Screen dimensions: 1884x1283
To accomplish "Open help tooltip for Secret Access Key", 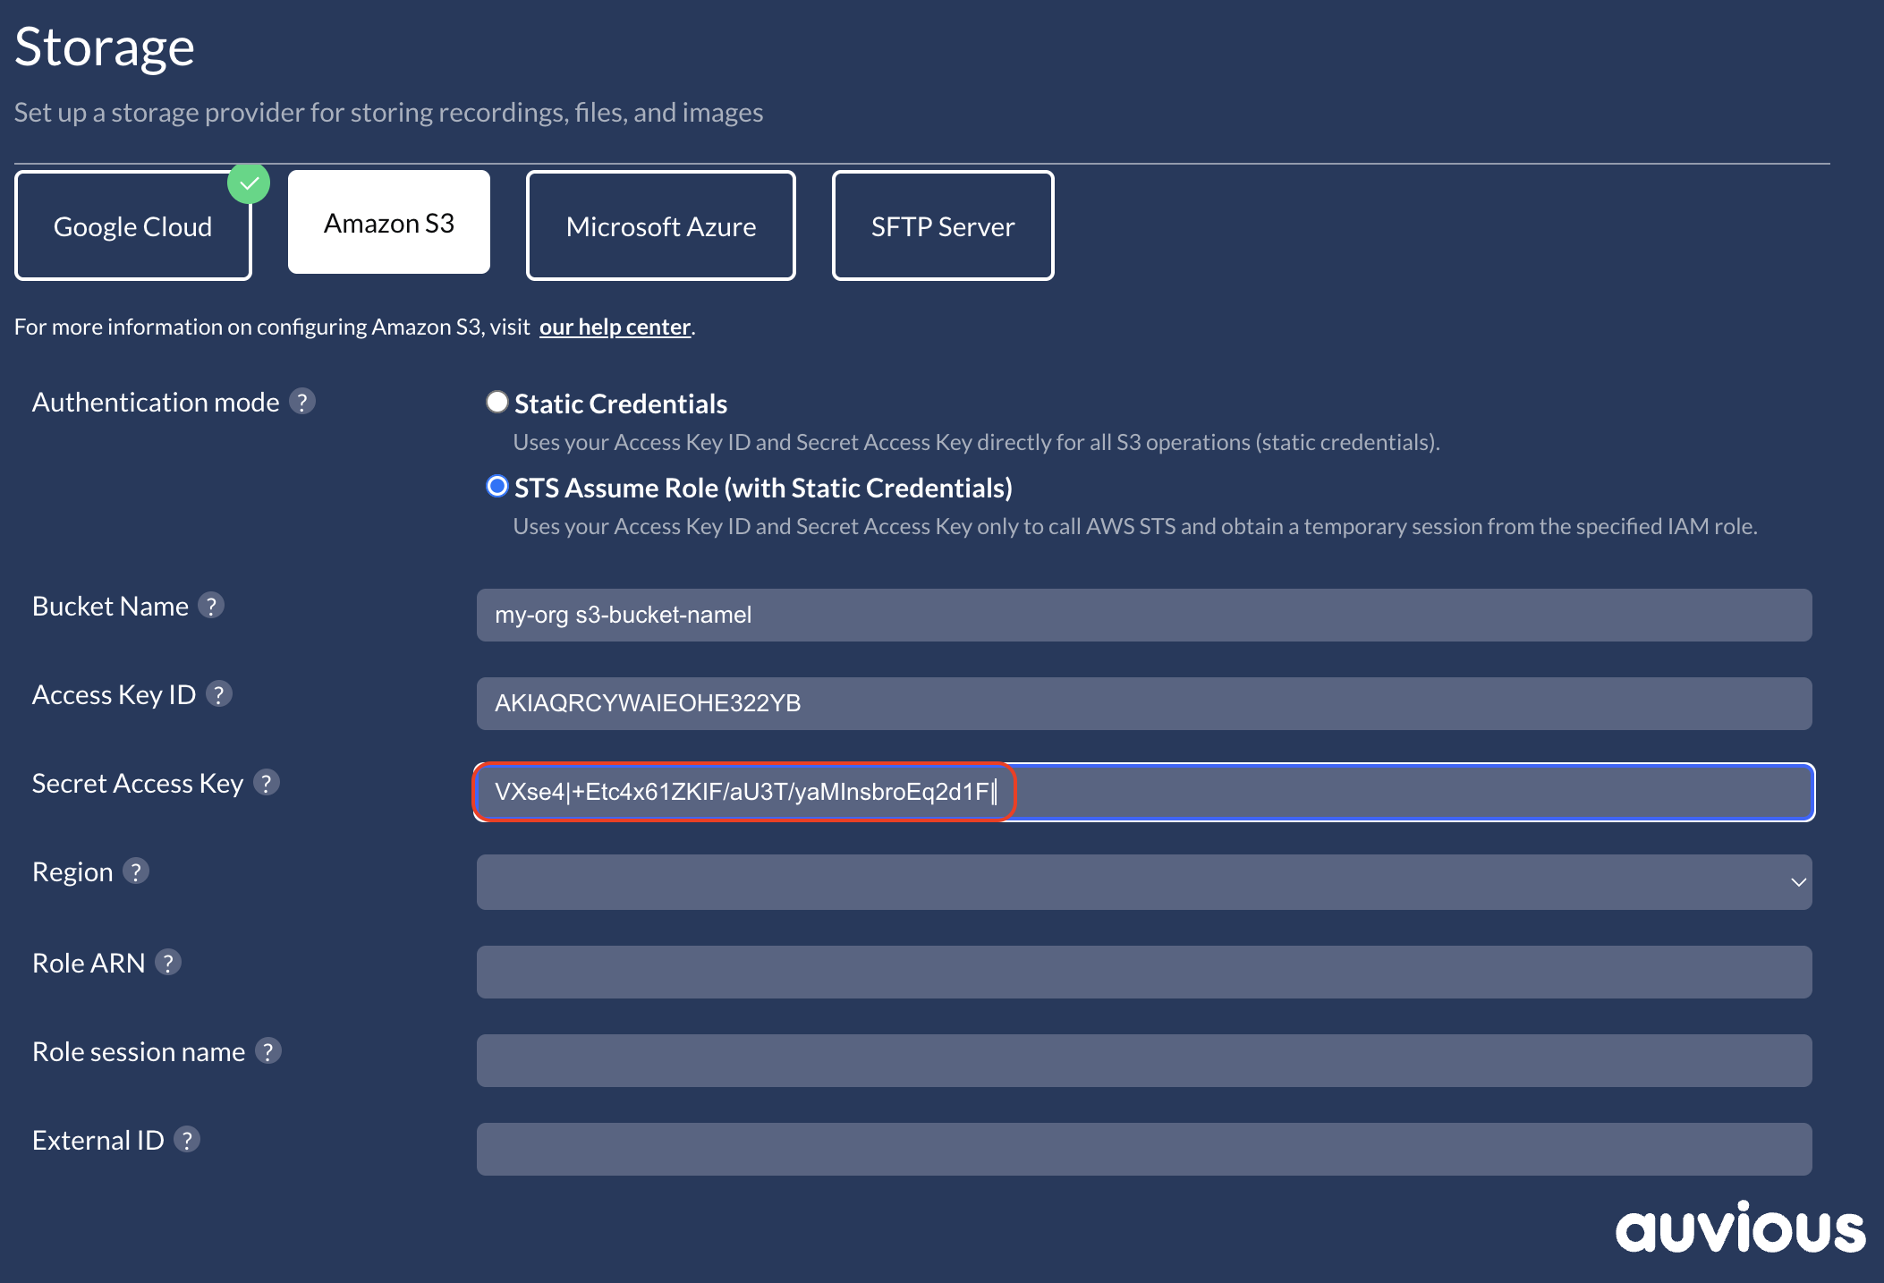I will (x=267, y=782).
